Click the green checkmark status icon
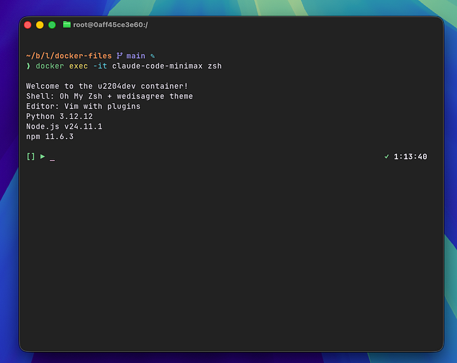The image size is (457, 363). 386,157
